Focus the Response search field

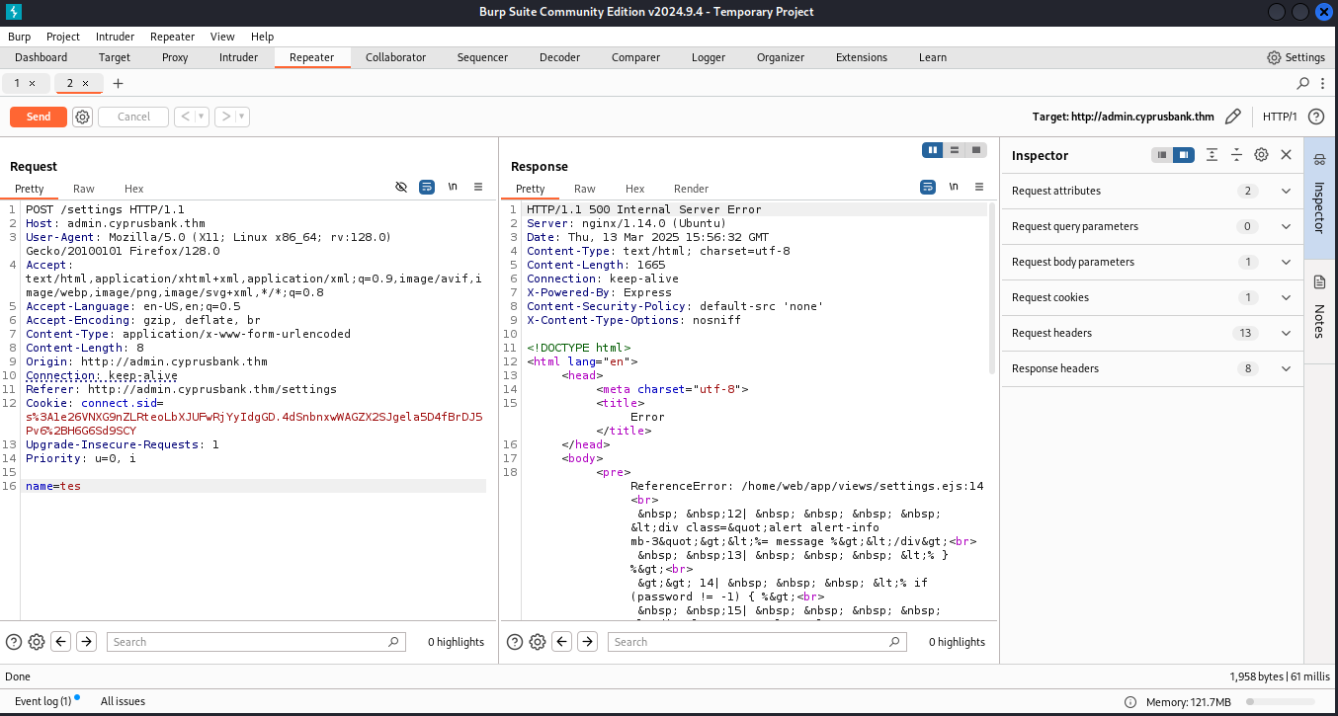tap(757, 642)
